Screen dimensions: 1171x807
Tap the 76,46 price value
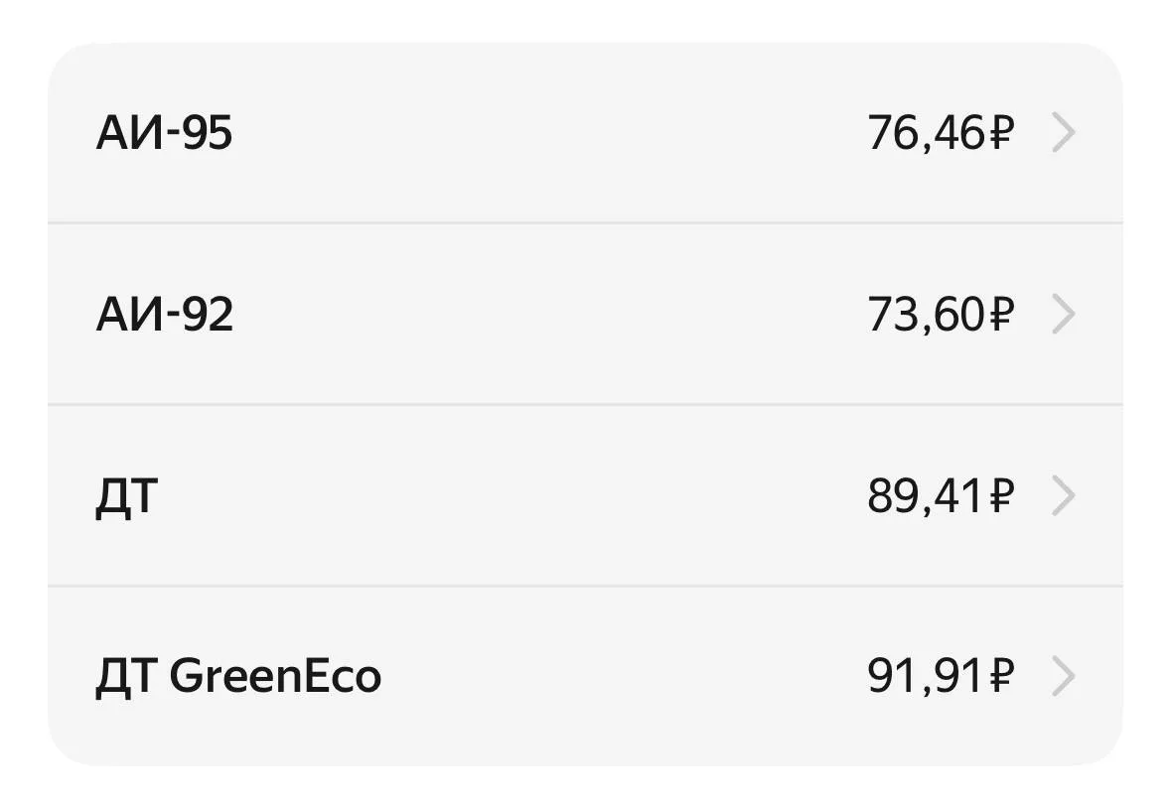pos(927,134)
